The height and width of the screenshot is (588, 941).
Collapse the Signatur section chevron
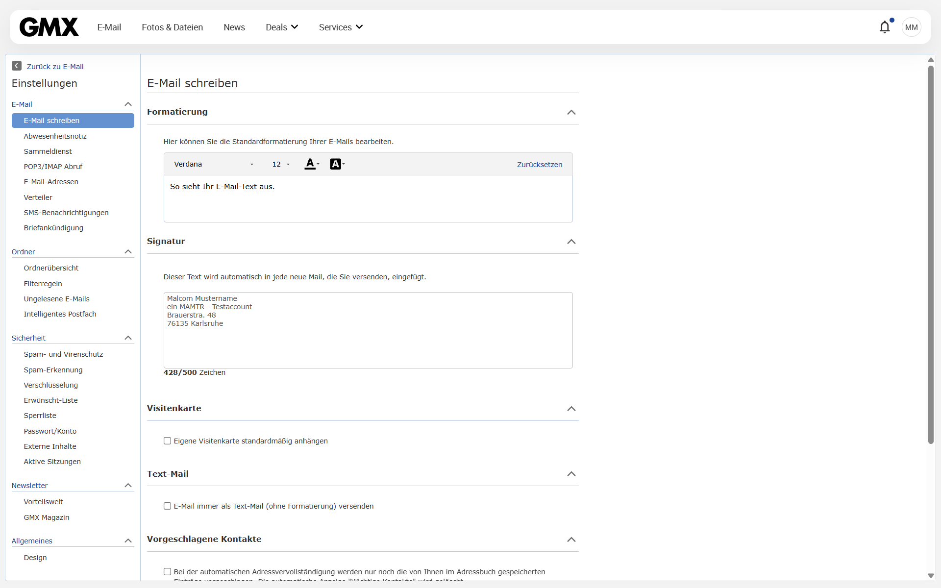(x=571, y=242)
